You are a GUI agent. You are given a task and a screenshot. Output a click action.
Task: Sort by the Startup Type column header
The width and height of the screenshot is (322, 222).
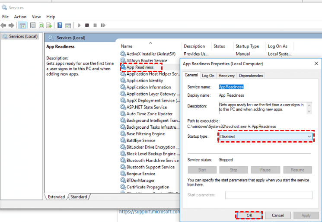pyautogui.click(x=247, y=46)
